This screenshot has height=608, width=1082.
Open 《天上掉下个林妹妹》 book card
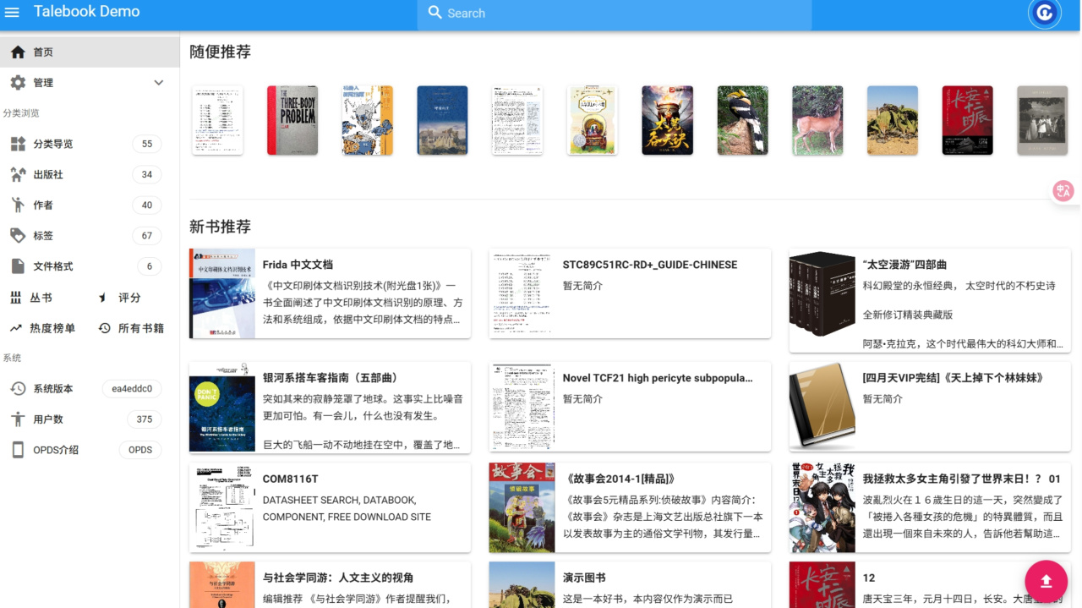pos(930,407)
